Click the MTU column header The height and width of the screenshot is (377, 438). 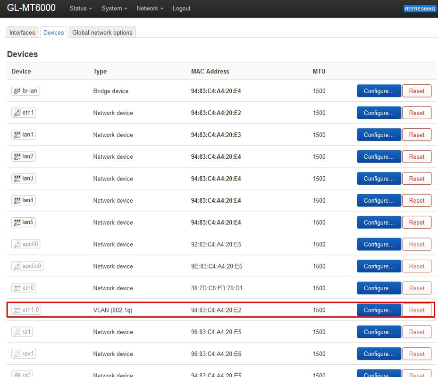point(319,71)
